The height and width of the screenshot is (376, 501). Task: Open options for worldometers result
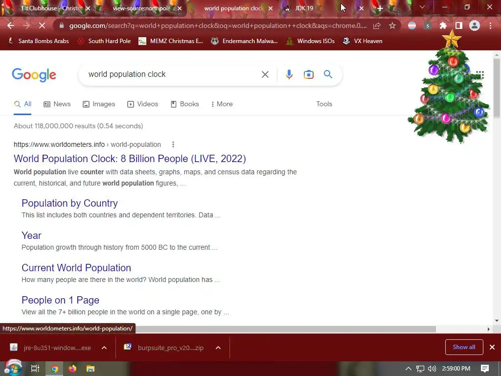(173, 144)
